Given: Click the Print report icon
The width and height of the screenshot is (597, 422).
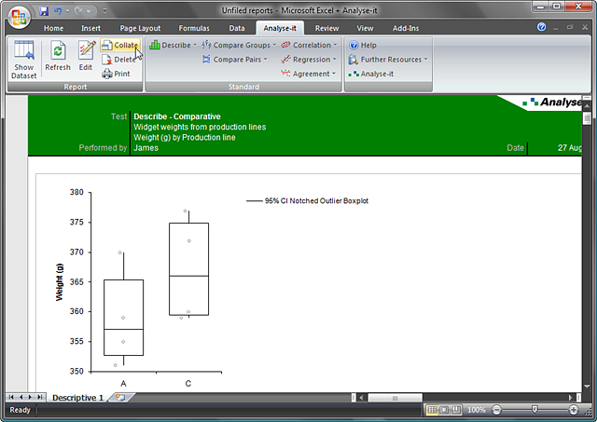Looking at the screenshot, I should (x=116, y=74).
